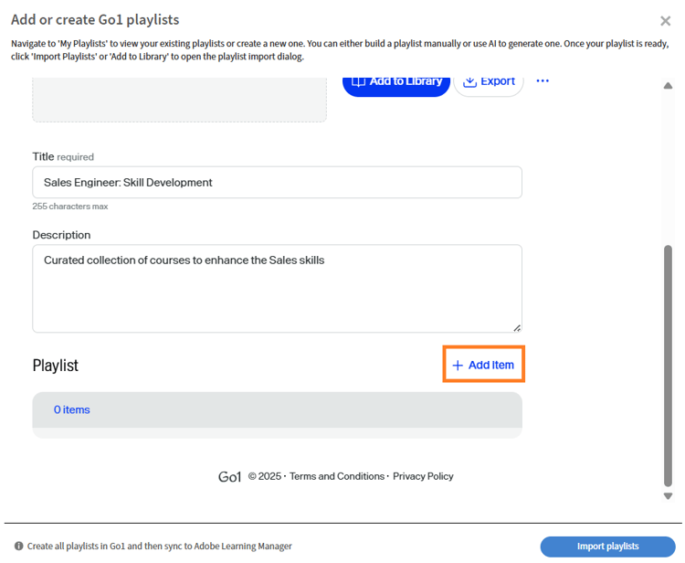
Task: Grab the Description box resize handle
Action: click(x=517, y=327)
